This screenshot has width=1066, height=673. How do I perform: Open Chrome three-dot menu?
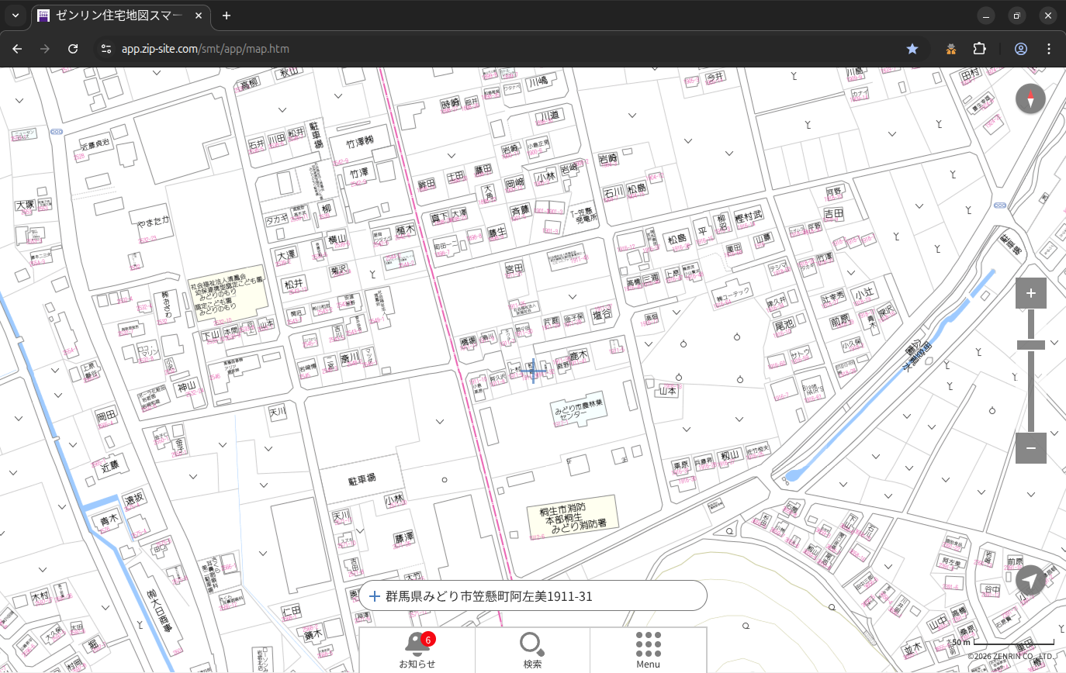(x=1049, y=49)
